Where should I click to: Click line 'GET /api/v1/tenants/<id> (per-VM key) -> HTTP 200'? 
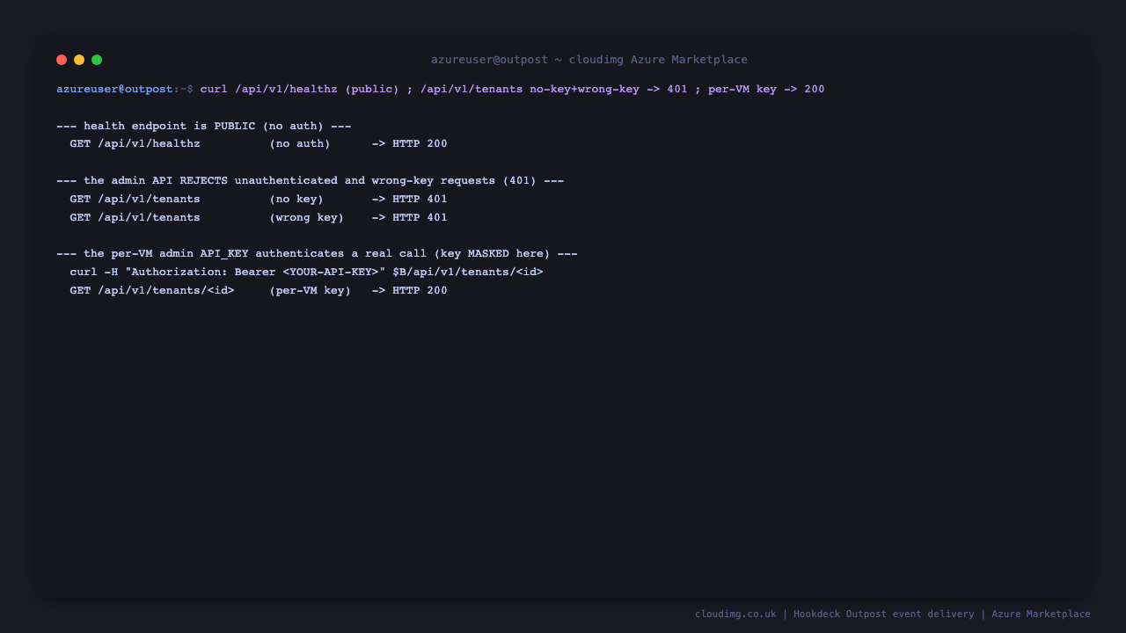[259, 290]
